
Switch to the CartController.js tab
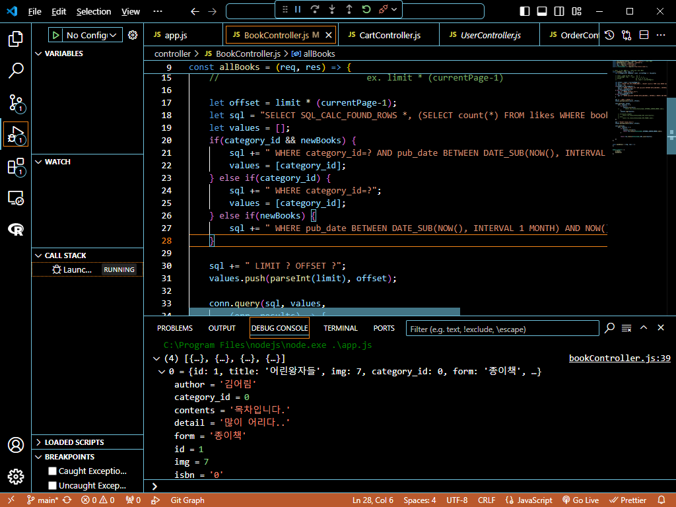pyautogui.click(x=388, y=35)
